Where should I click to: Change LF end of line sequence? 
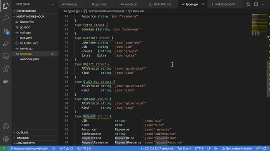point(209,148)
